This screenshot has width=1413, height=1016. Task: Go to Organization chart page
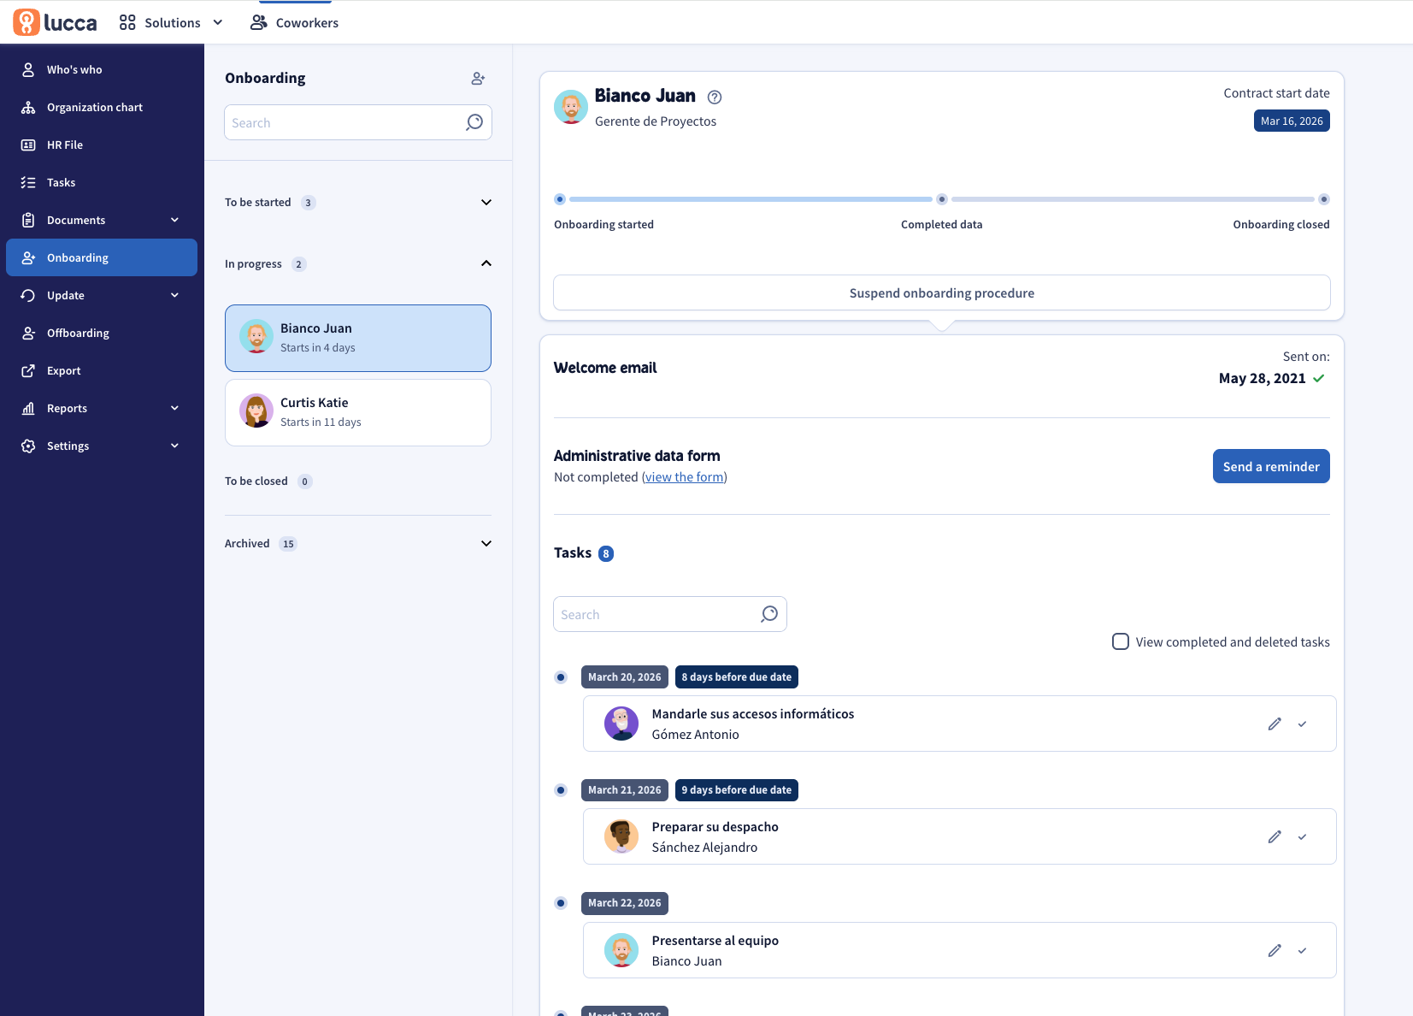[102, 107]
